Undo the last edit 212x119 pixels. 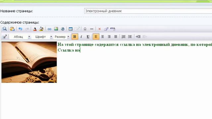(x=20, y=29)
